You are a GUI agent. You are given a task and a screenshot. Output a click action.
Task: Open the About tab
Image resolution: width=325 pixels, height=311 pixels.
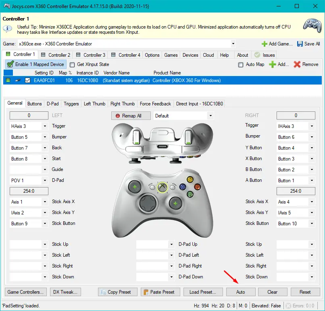pos(242,55)
